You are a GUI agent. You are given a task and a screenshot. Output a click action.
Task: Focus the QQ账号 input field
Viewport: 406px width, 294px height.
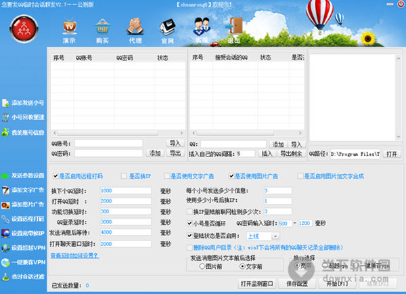coord(109,144)
